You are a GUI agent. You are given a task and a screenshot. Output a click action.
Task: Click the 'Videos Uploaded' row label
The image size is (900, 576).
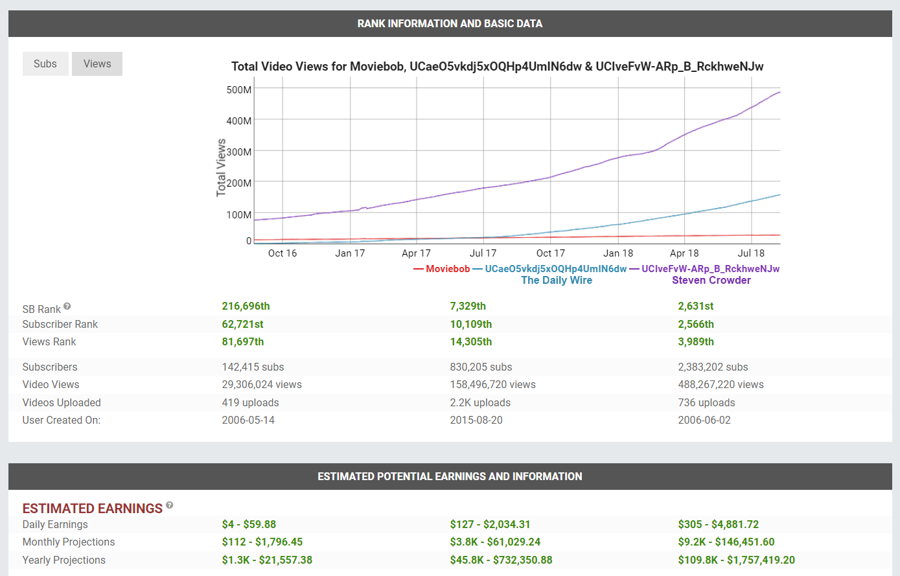tap(62, 402)
